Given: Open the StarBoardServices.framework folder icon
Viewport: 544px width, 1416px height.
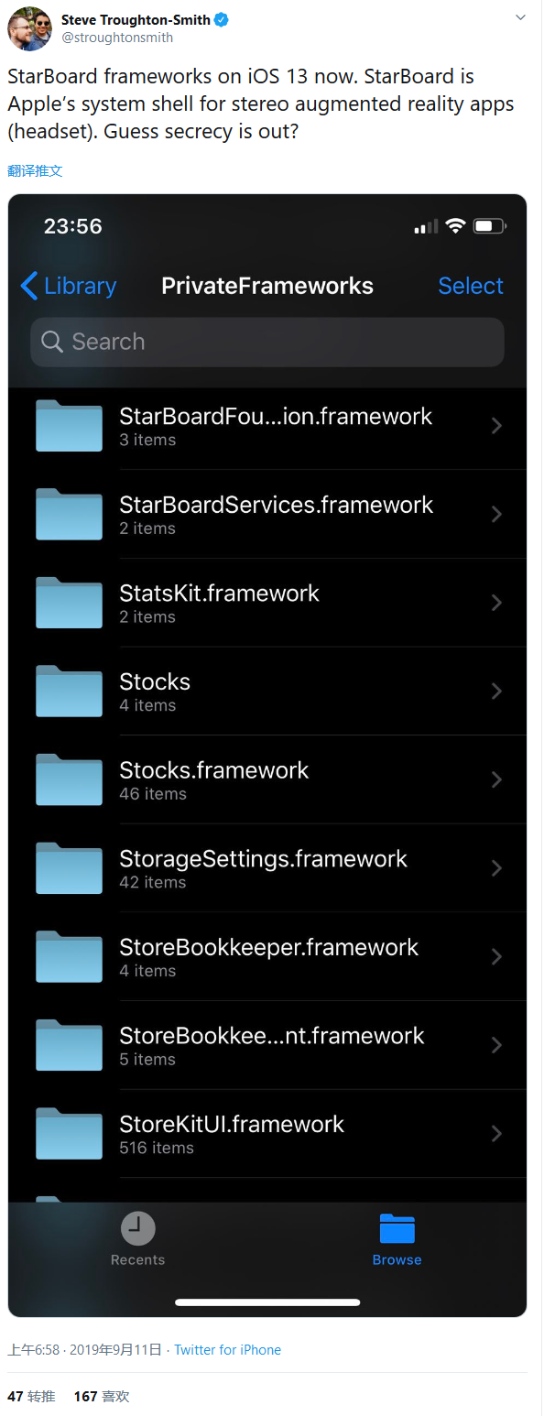Looking at the screenshot, I should (69, 514).
